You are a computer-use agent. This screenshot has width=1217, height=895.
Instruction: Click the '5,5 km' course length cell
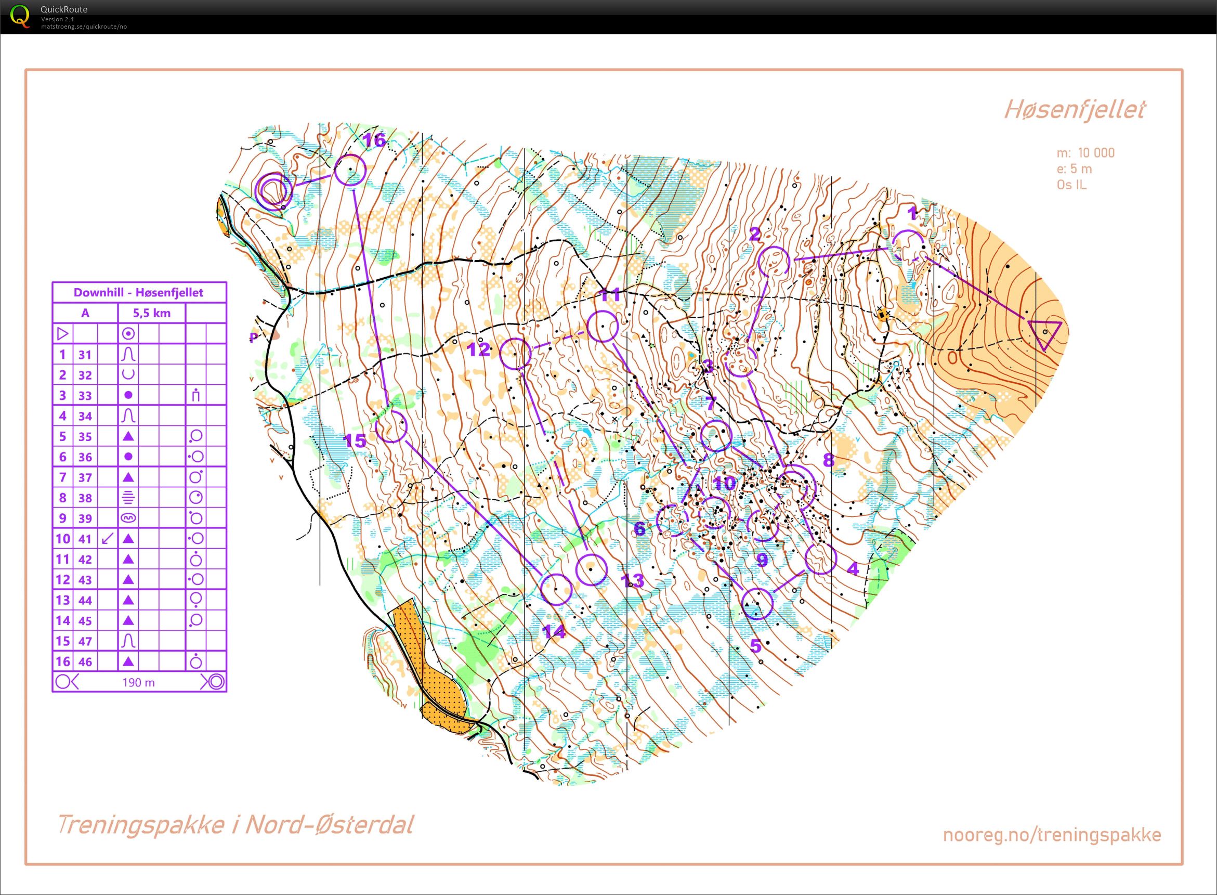click(x=152, y=313)
